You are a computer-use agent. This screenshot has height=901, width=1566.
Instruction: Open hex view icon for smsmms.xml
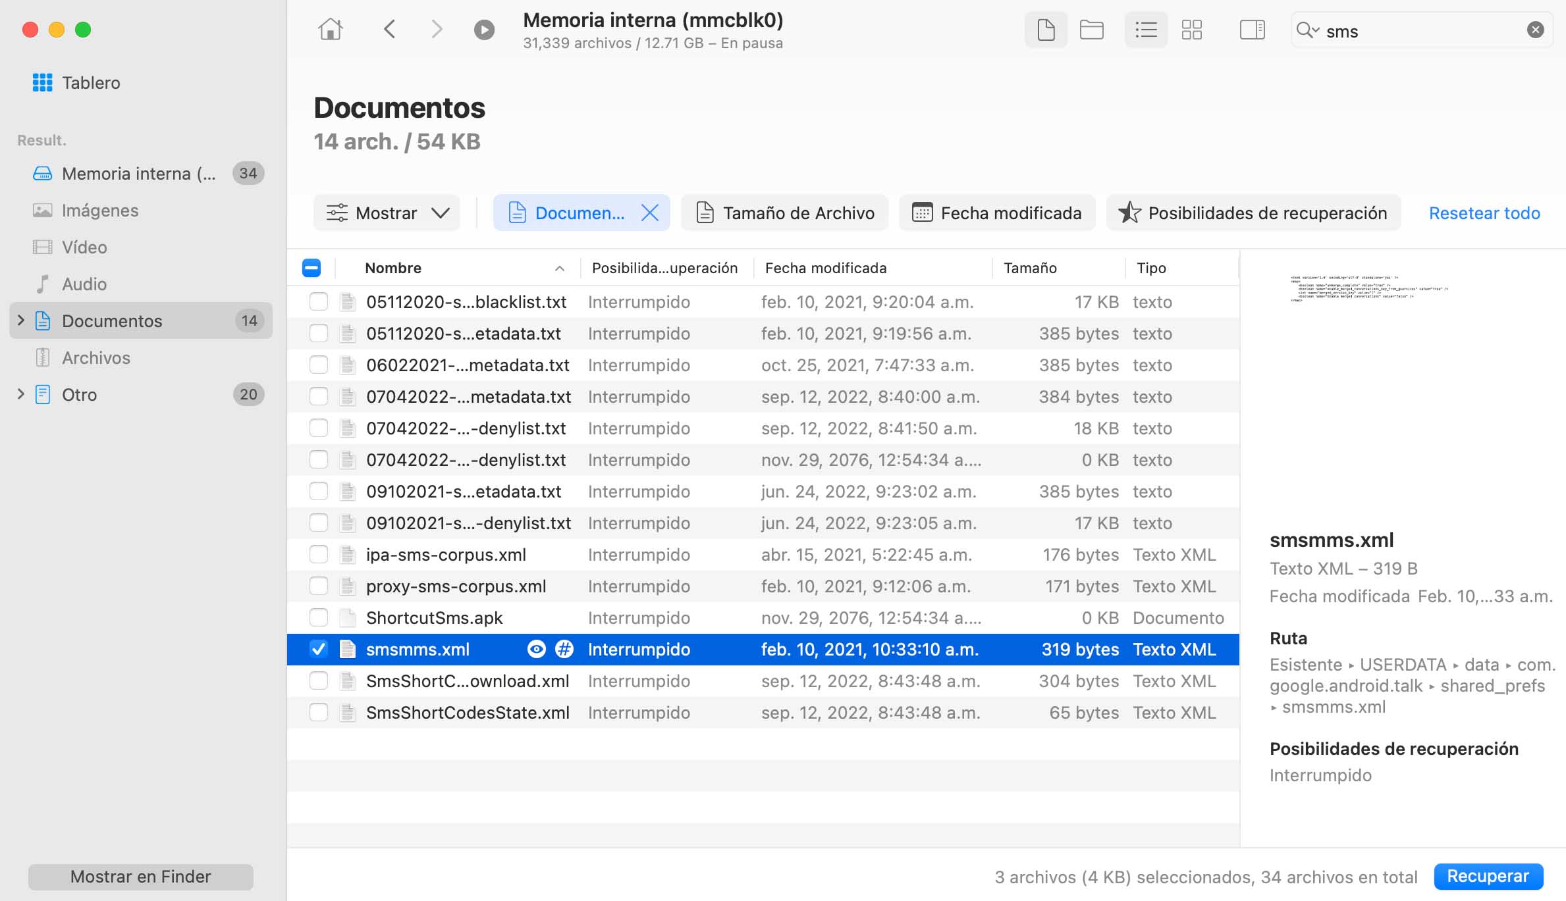[x=564, y=650]
